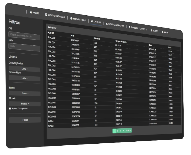Expand the Turno dropdown
Screen dimensions: 191x155
pyautogui.click(x=25, y=93)
